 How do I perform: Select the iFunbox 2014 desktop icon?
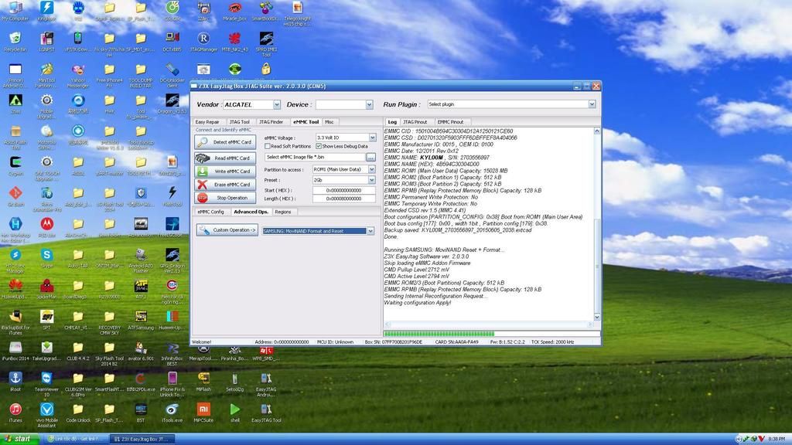(15, 352)
